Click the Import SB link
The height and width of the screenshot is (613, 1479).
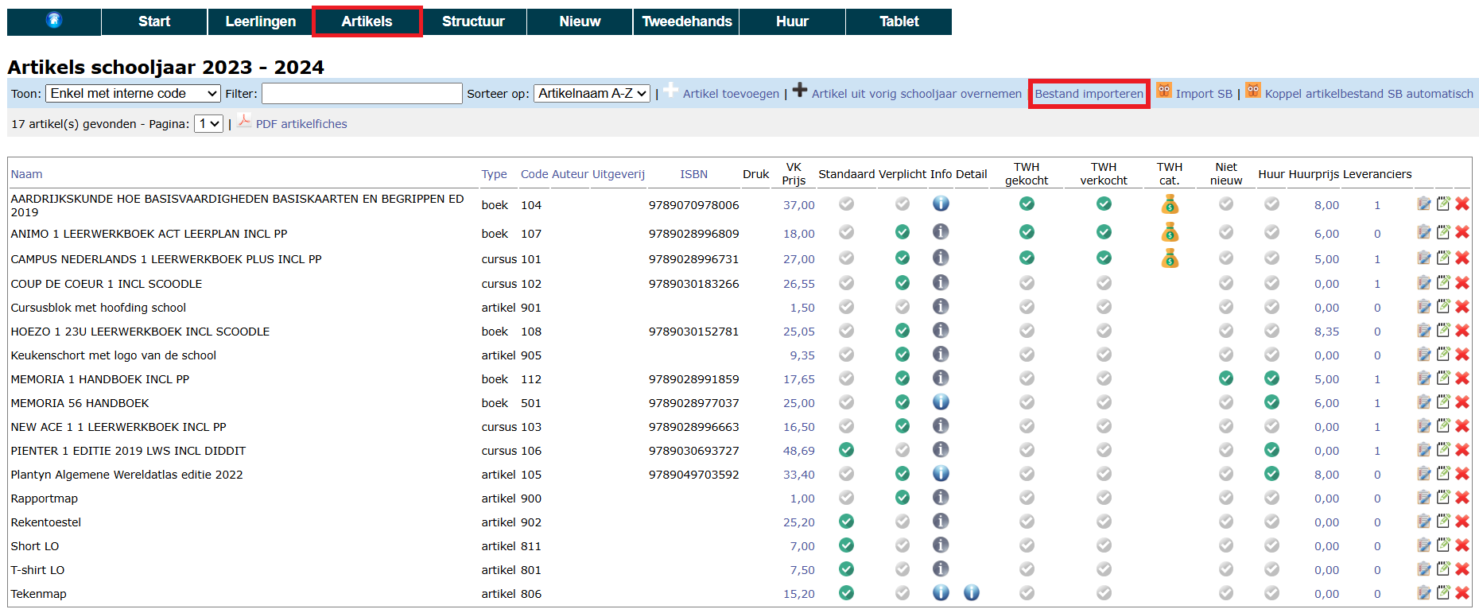(x=1204, y=94)
